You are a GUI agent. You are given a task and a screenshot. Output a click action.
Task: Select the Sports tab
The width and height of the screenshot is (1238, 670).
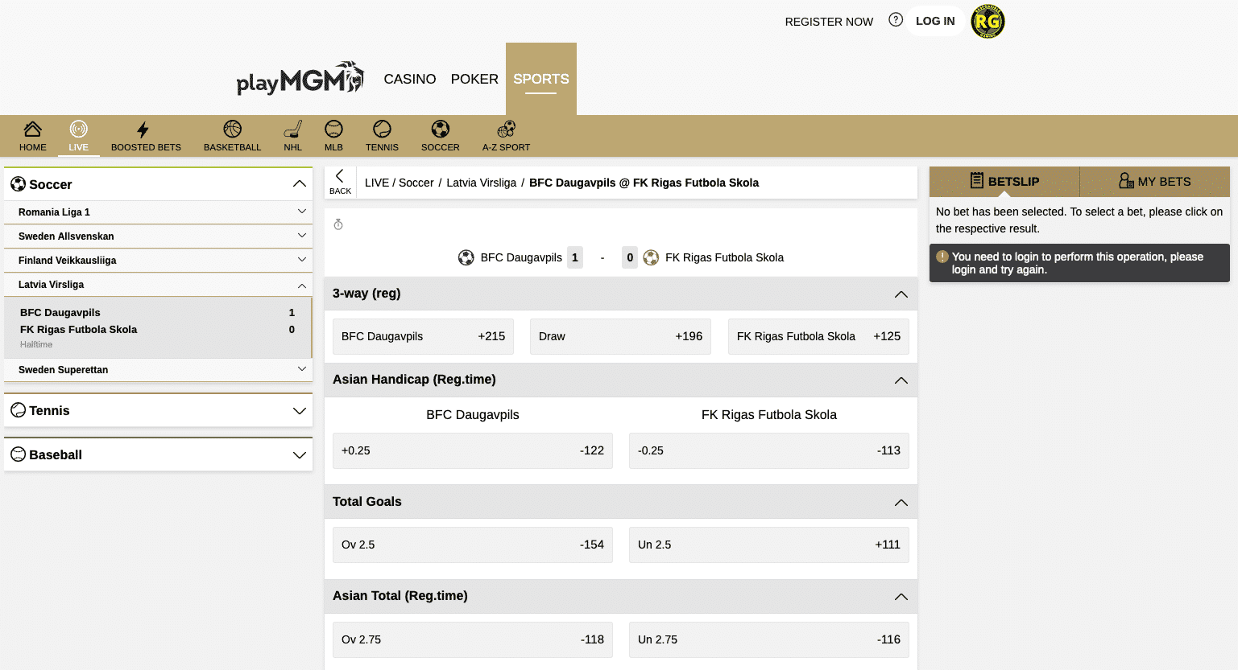[x=541, y=79]
